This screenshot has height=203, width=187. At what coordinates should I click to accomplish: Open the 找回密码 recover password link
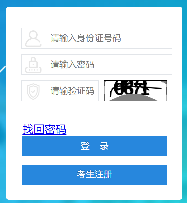44,129
